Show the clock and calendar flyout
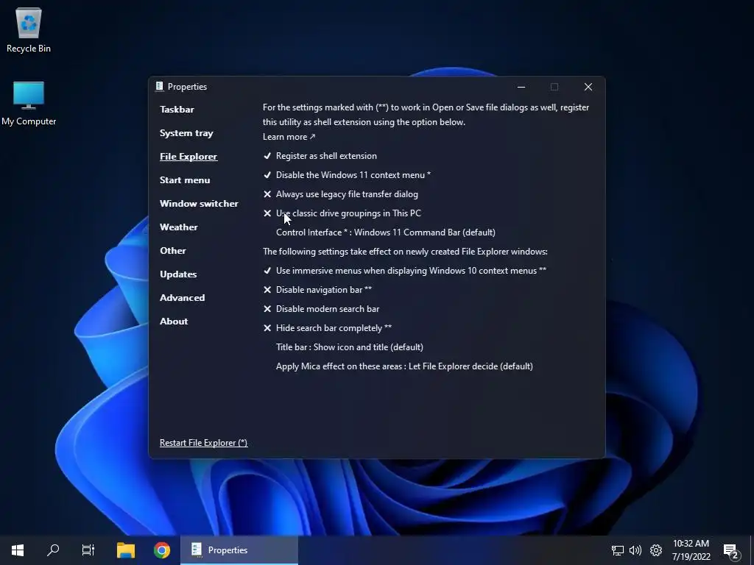The width and height of the screenshot is (754, 565). pos(691,550)
